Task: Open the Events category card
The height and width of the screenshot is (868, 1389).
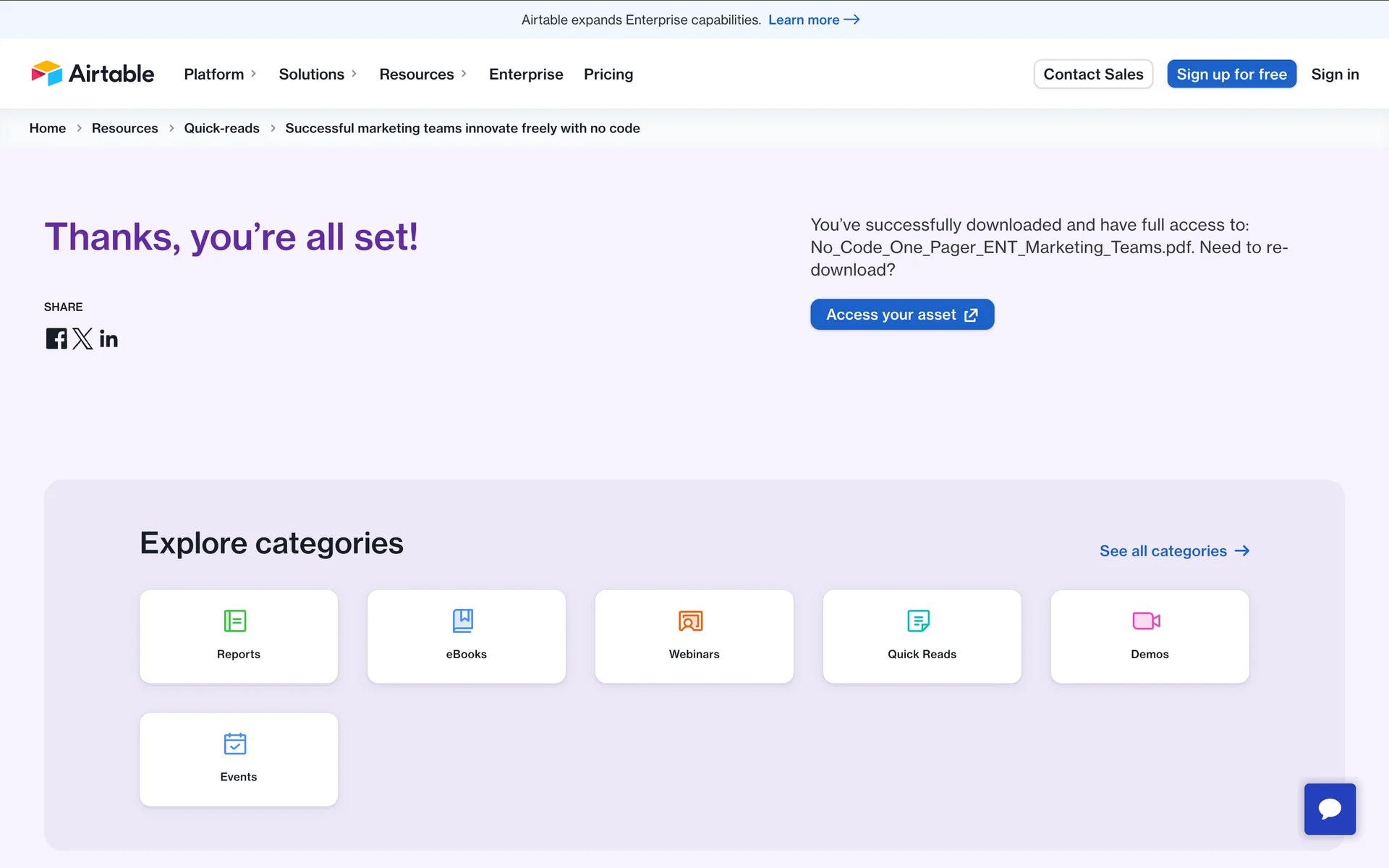Action: pos(238,759)
